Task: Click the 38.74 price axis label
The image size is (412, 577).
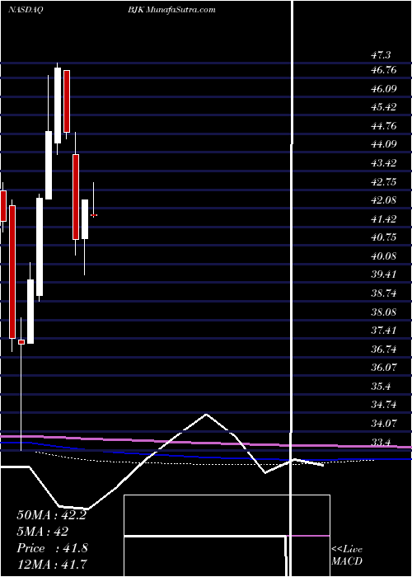Action: [383, 293]
